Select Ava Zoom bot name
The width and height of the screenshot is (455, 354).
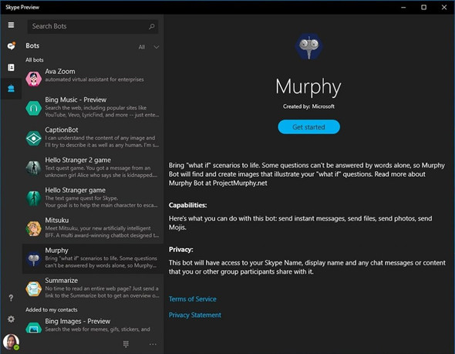[60, 72]
